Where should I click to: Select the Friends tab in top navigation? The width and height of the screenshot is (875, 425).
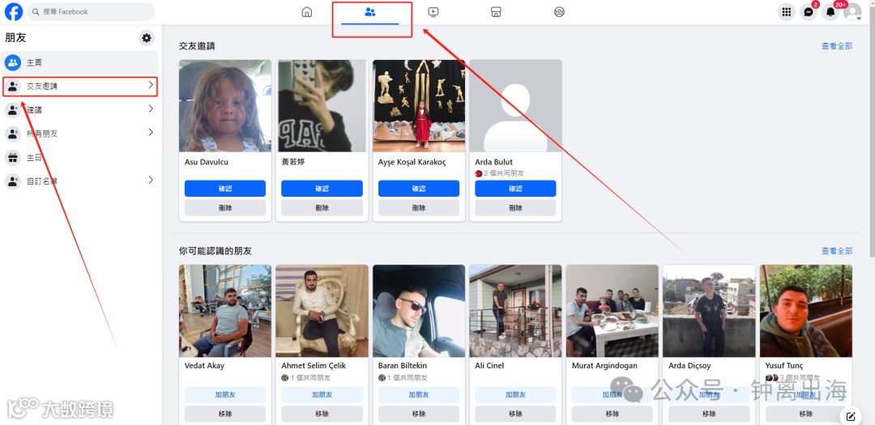click(370, 12)
